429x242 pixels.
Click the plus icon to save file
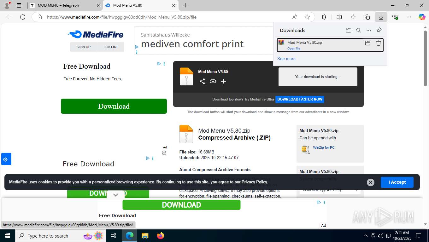pyautogui.click(x=224, y=81)
